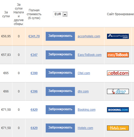Click Забронировать in the dhr.com row
Image resolution: width=134 pixels, height=137 pixels.
60,91
